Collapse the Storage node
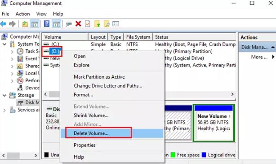This screenshot has height=164, width=276. (4, 95)
